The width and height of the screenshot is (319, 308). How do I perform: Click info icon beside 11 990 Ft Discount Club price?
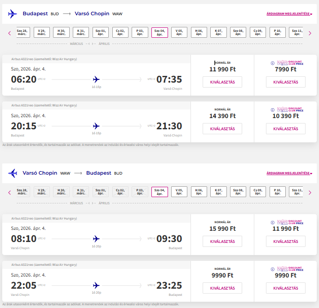coord(272,222)
